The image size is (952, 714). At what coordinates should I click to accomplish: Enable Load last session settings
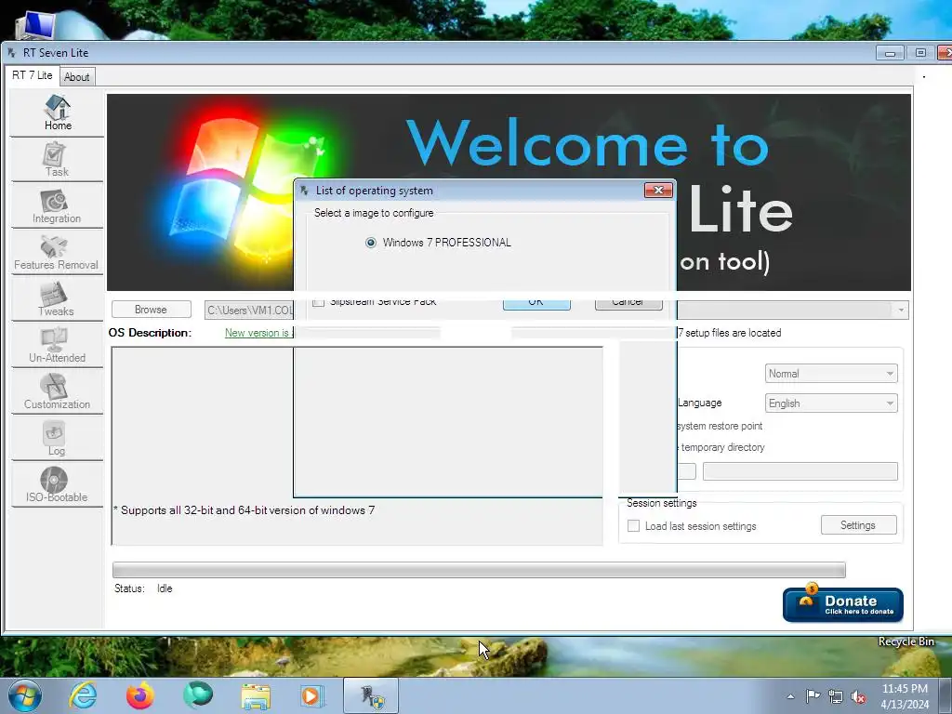coord(633,526)
